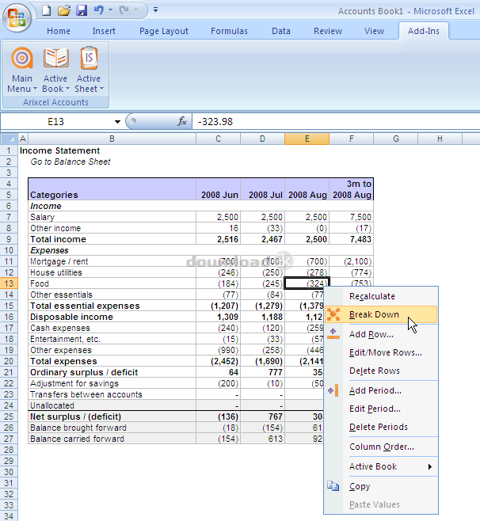Click the Name Box showing E13
Image resolution: width=480 pixels, height=521 pixels.
click(56, 122)
